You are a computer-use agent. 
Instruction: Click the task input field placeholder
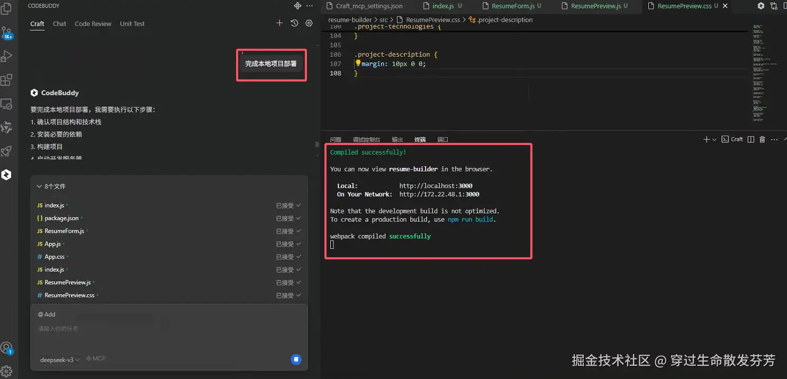(58, 329)
